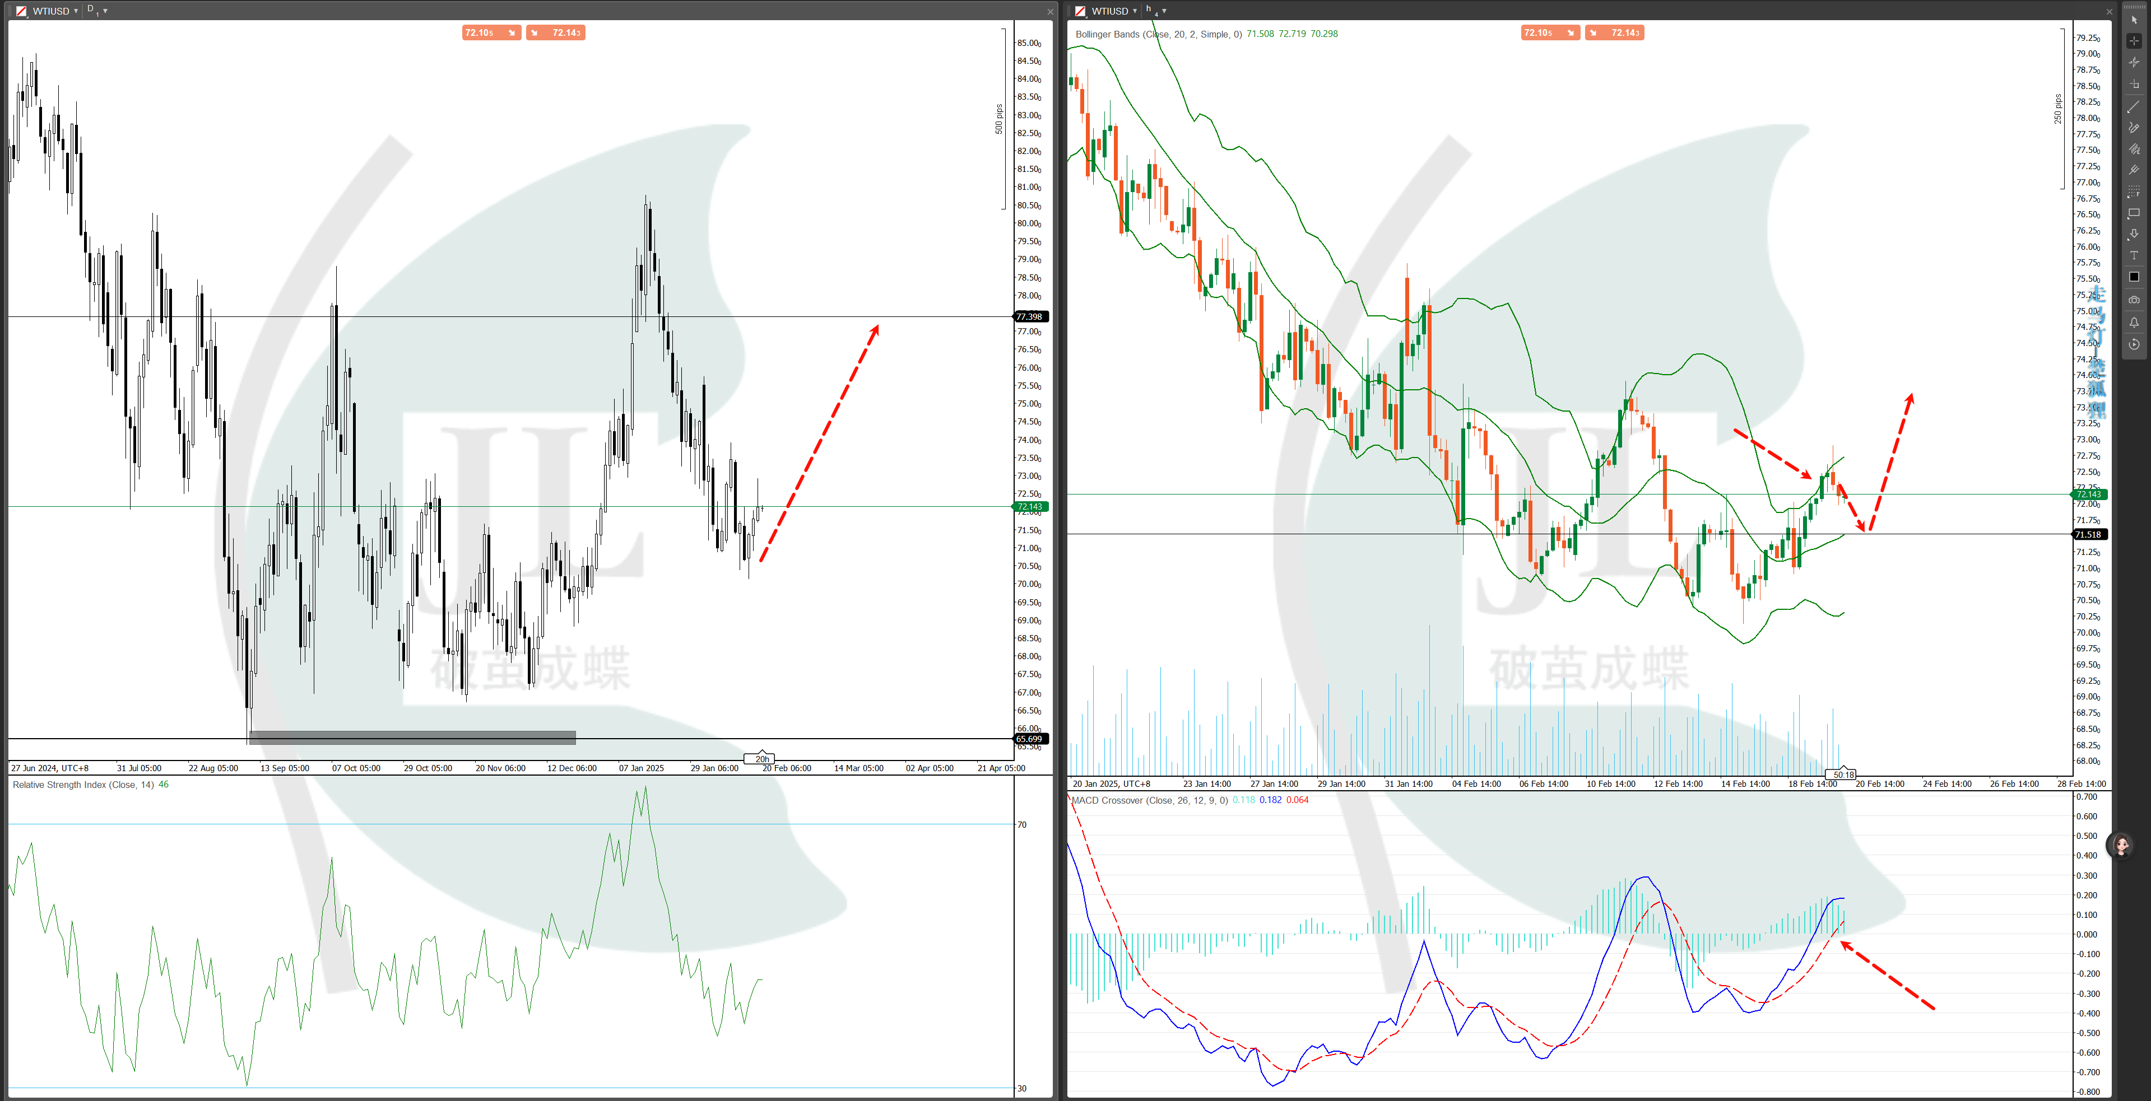Click RSI level 70 axis label
The height and width of the screenshot is (1101, 2151).
[1022, 825]
